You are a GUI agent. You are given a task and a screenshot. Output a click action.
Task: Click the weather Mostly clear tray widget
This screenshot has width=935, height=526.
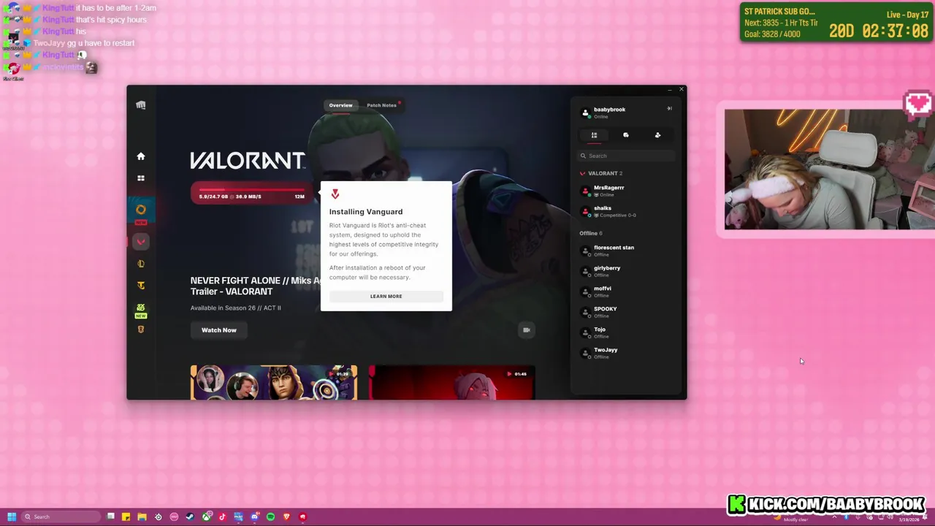(791, 518)
